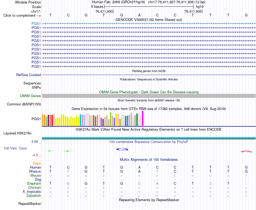Click the chr17:76,411,927-76,411,938 (12 bp) position text
The image size is (256, 210).
(177, 2)
